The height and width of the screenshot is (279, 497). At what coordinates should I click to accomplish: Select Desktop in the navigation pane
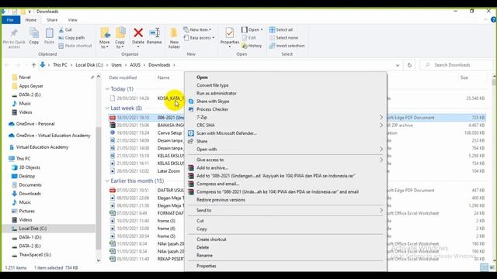(x=26, y=176)
